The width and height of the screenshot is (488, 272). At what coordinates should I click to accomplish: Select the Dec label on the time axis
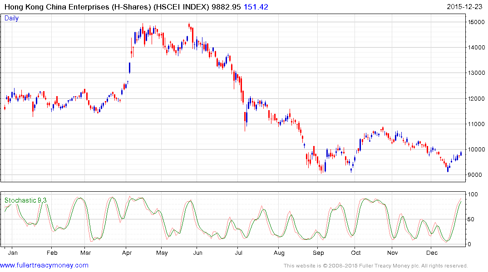coord(432,253)
